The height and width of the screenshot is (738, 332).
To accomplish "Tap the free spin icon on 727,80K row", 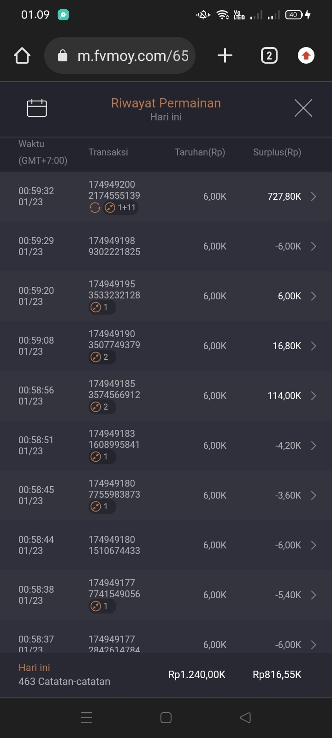I will point(95,208).
